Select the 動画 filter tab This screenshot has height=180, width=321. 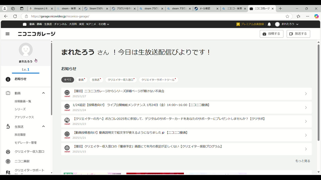point(82,80)
